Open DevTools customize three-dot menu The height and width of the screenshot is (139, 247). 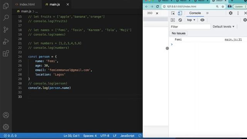click(x=238, y=13)
